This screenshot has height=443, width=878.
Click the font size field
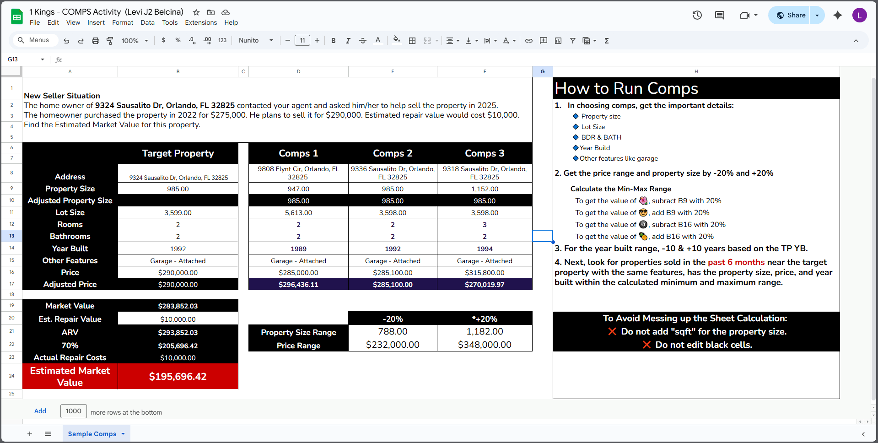click(302, 41)
